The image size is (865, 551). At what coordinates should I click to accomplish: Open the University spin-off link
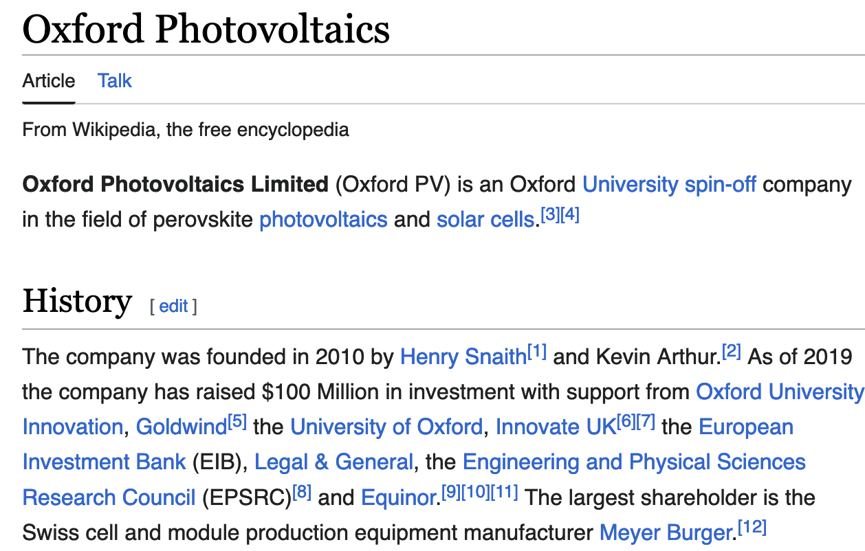tap(669, 185)
